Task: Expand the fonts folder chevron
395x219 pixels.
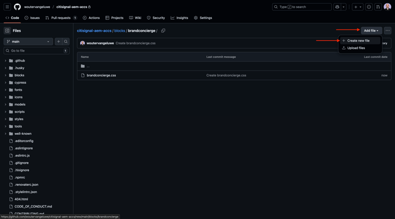Action: pos(6,90)
